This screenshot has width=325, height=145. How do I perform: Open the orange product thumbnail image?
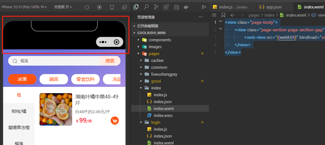coord(56,109)
